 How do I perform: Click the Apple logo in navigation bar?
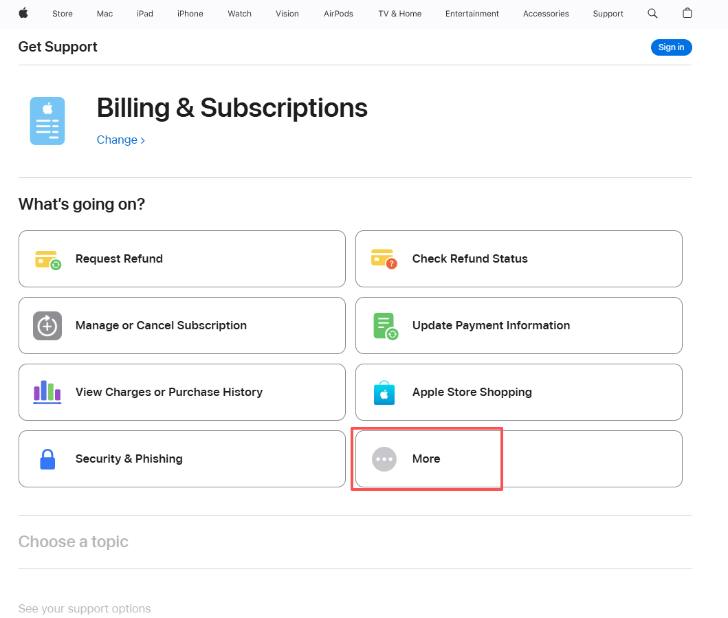coord(23,13)
